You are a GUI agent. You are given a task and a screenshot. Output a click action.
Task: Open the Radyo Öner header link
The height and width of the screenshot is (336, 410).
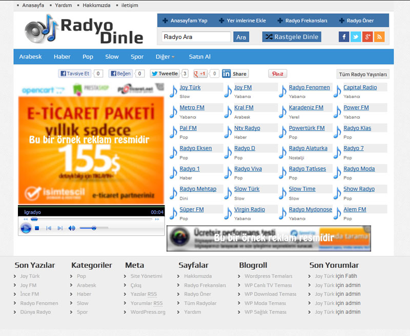pyautogui.click(x=356, y=21)
